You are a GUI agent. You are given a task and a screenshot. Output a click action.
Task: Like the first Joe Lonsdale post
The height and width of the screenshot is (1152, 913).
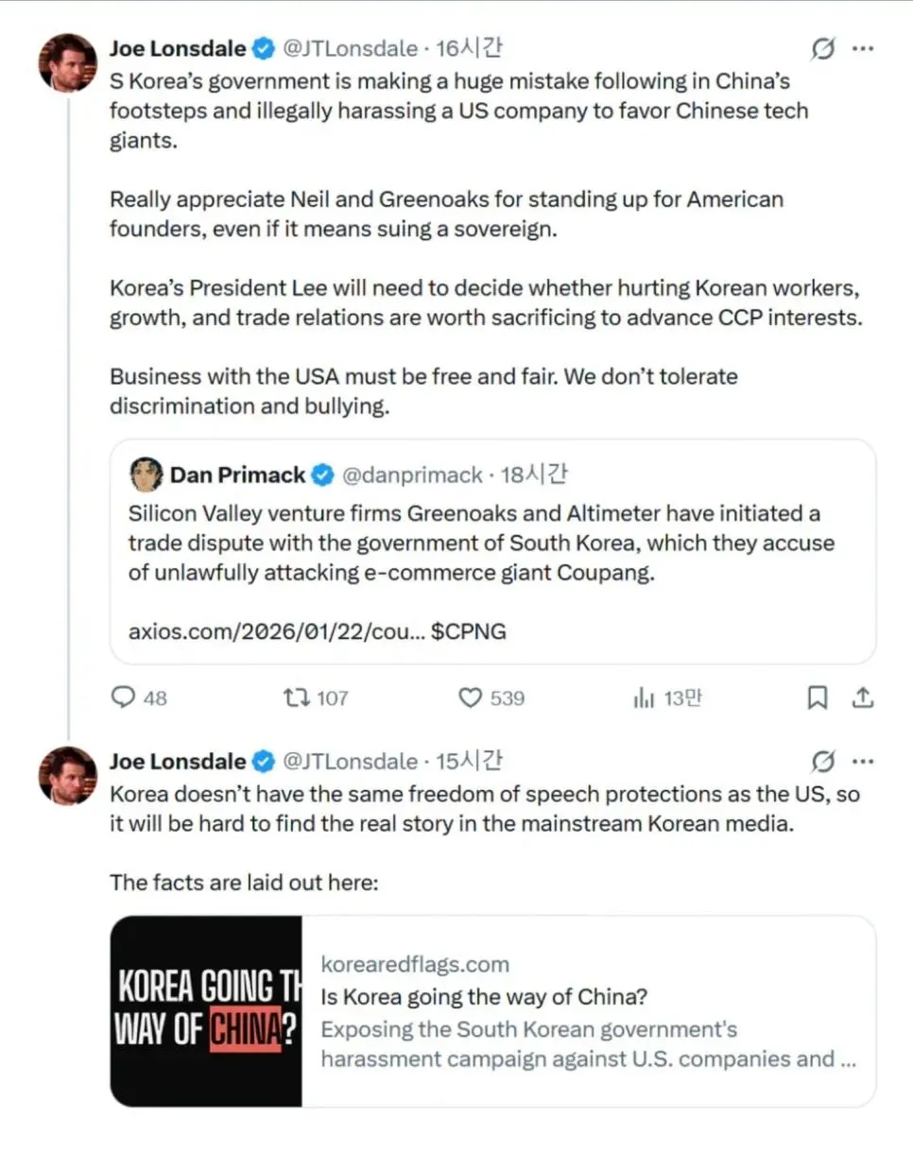[x=471, y=697]
